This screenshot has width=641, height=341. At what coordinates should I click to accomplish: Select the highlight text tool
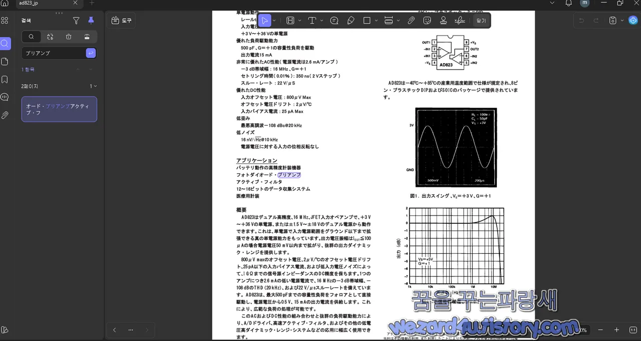pos(290,21)
